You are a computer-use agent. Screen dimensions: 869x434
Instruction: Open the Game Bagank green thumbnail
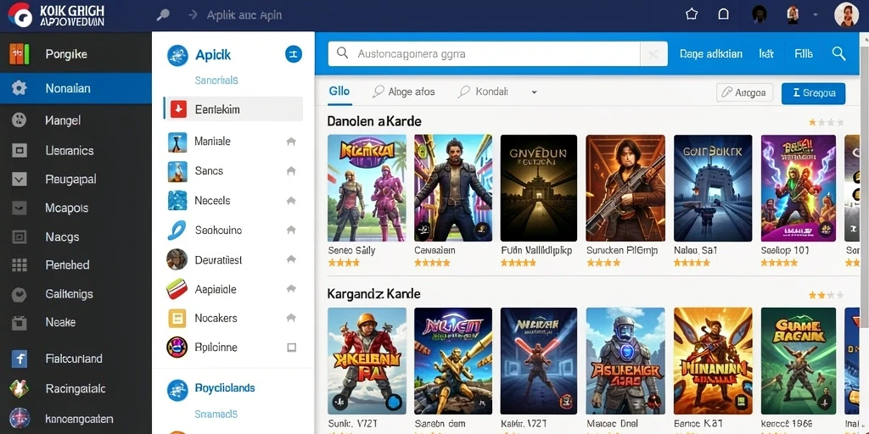(x=798, y=361)
